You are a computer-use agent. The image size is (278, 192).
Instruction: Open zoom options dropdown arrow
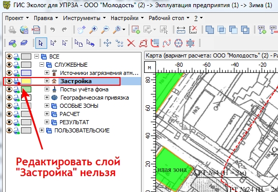124,30
